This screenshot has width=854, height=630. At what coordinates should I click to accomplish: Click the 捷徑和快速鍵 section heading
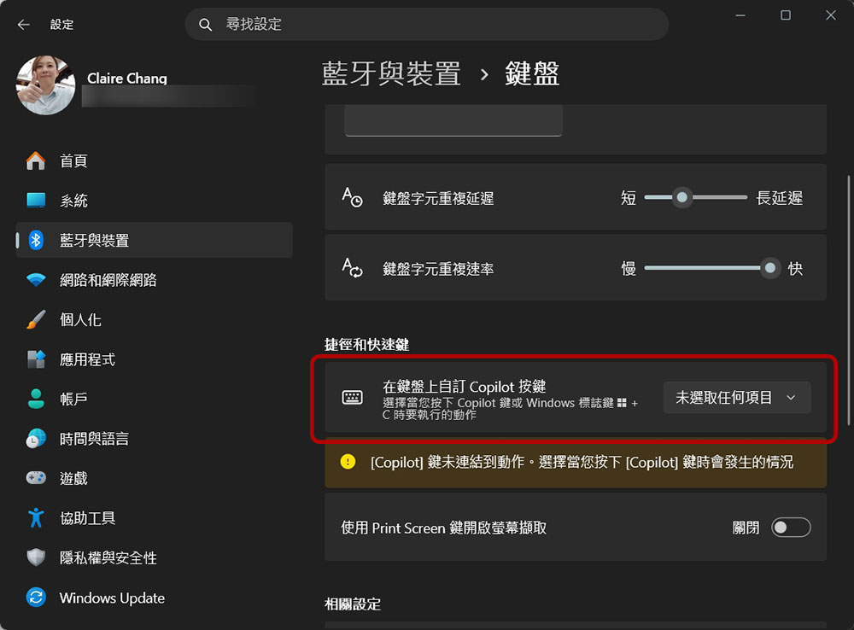coord(366,345)
